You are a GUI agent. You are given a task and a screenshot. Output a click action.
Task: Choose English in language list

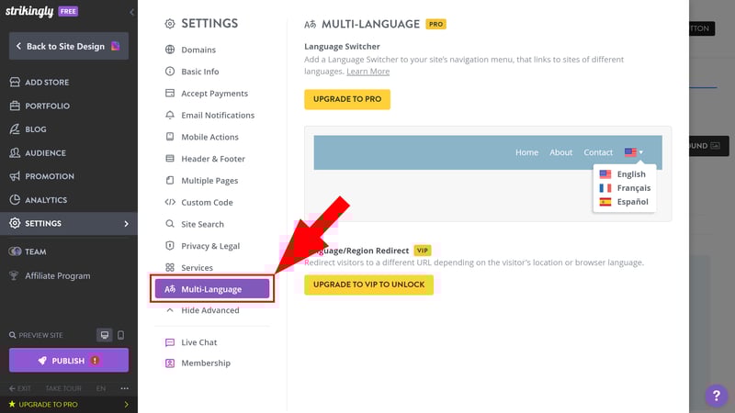point(623,174)
